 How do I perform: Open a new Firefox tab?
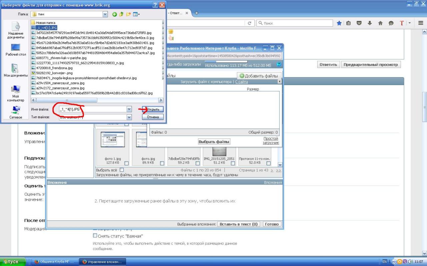[196, 13]
